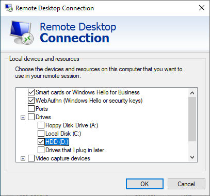Click the device list scrollbar thumb
Image resolution: width=210 pixels, height=196 pixels.
[x=192, y=119]
